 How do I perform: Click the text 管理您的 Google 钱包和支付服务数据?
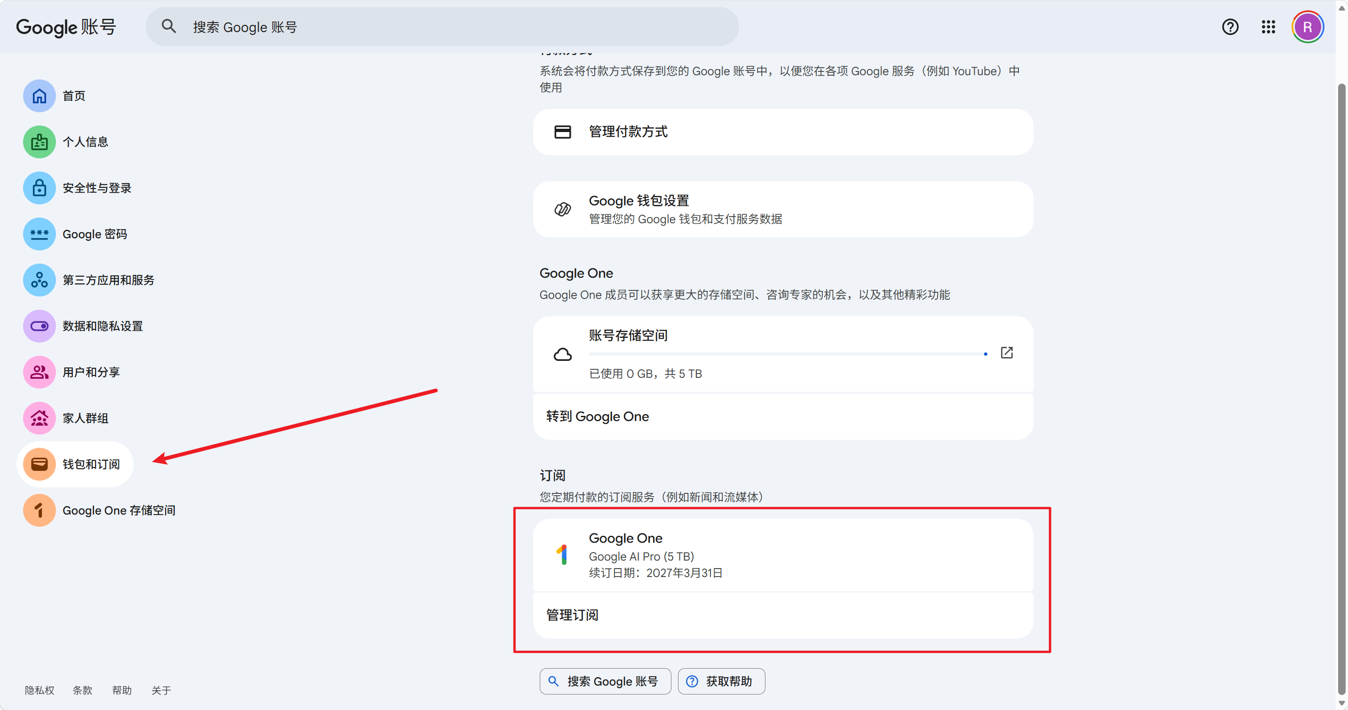point(685,219)
